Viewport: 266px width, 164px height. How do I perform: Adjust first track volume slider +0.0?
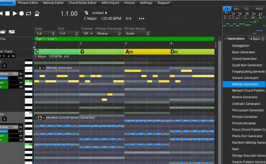coord(11,74)
